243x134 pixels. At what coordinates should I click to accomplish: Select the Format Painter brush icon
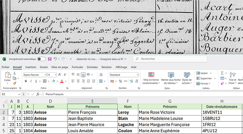(x=15, y=83)
